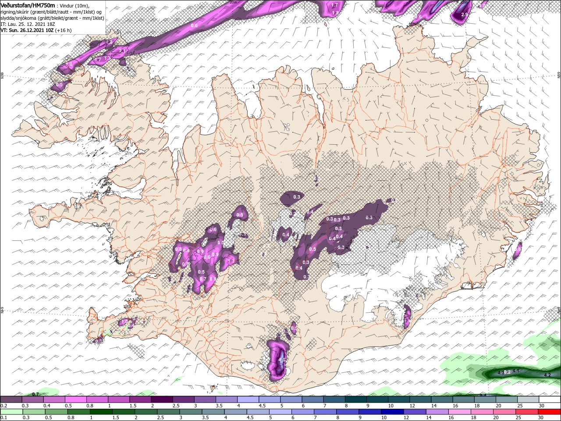Click the 0.7 value above the colour scales
The image size is (561, 421).
(x=36, y=394)
